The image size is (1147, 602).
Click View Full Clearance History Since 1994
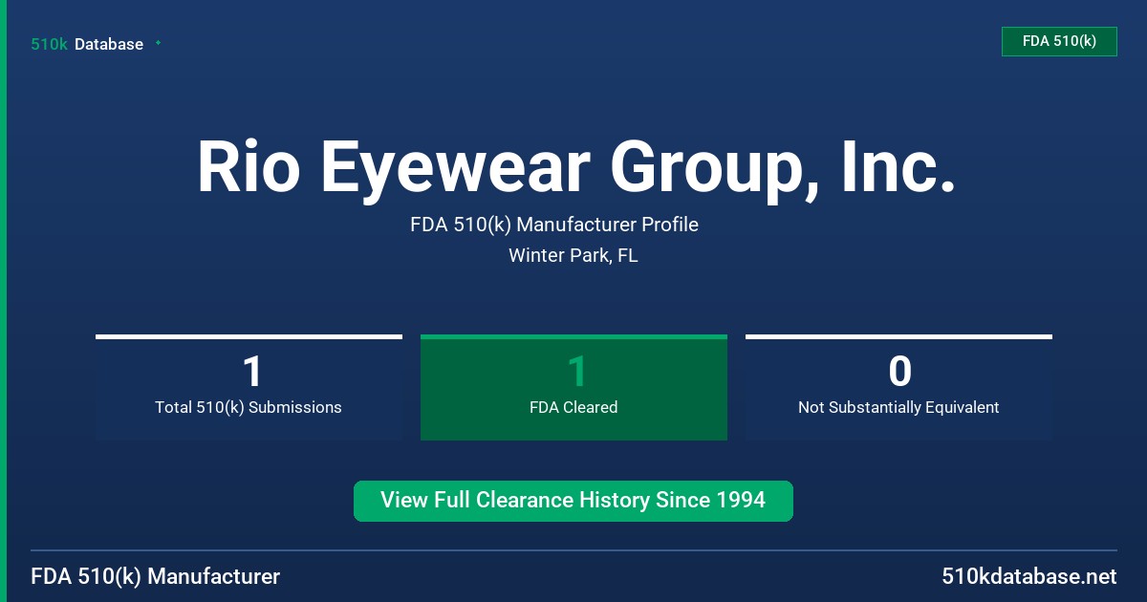(573, 501)
